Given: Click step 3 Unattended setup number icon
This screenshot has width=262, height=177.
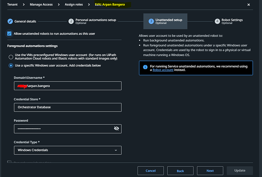Looking at the screenshot, I should [151, 21].
